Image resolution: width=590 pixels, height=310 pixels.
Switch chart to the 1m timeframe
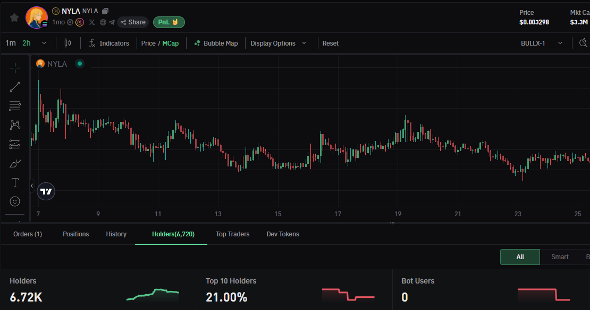(11, 43)
